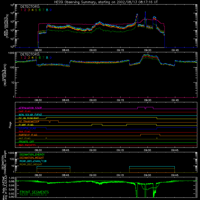
Task: Click 1000 value on decimation y-axis
Action: 11,153
